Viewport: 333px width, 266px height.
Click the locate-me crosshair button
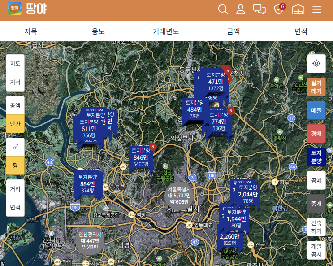(x=316, y=64)
